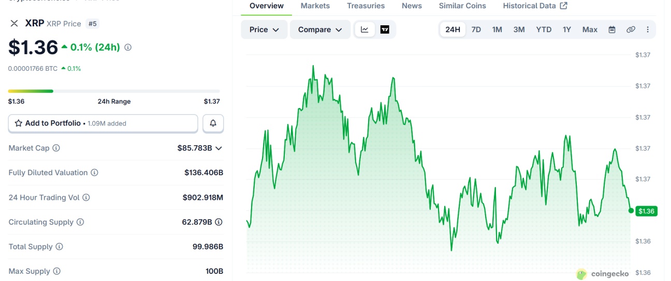The width and height of the screenshot is (671, 281).
Task: Open 24 Hour Trading Vol info icon
Action: click(86, 197)
